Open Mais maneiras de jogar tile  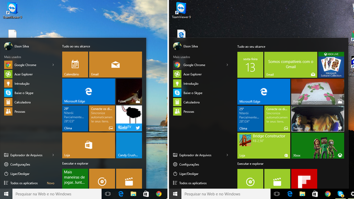coord(75,179)
